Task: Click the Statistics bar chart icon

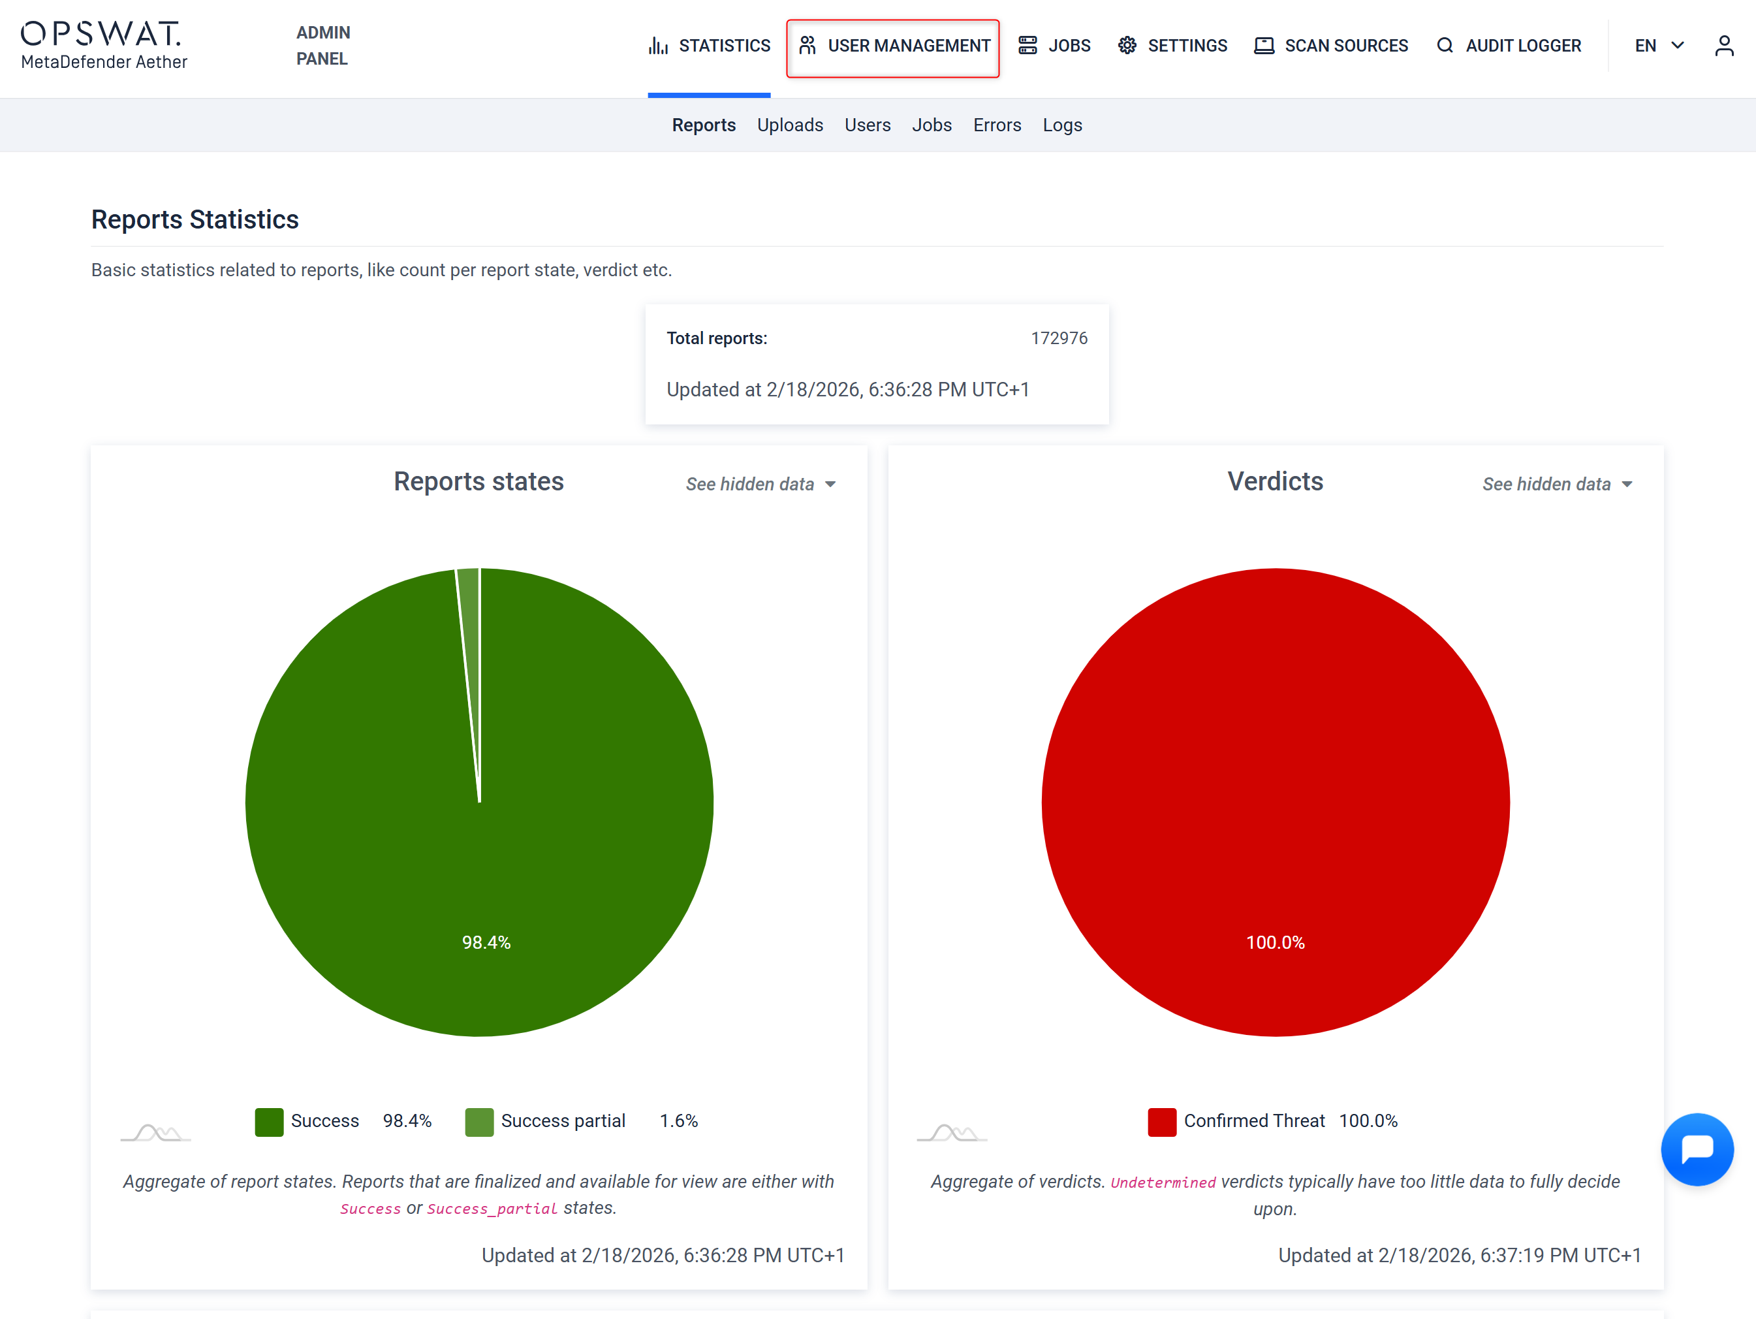Action: [658, 45]
